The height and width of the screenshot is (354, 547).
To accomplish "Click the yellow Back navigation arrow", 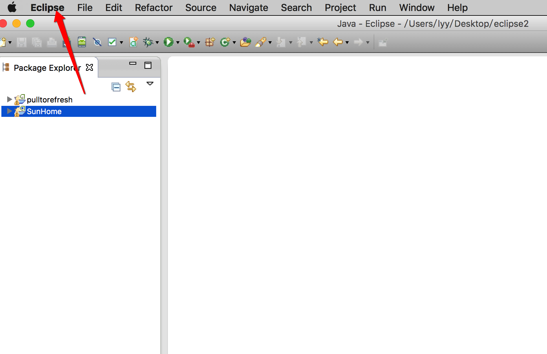I will 338,42.
